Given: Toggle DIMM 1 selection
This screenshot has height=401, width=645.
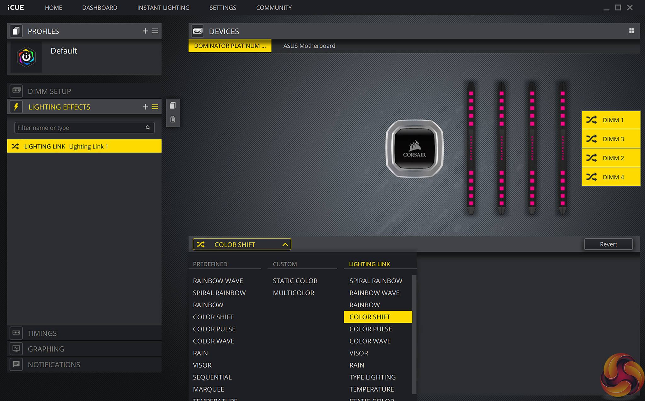Looking at the screenshot, I should [611, 120].
